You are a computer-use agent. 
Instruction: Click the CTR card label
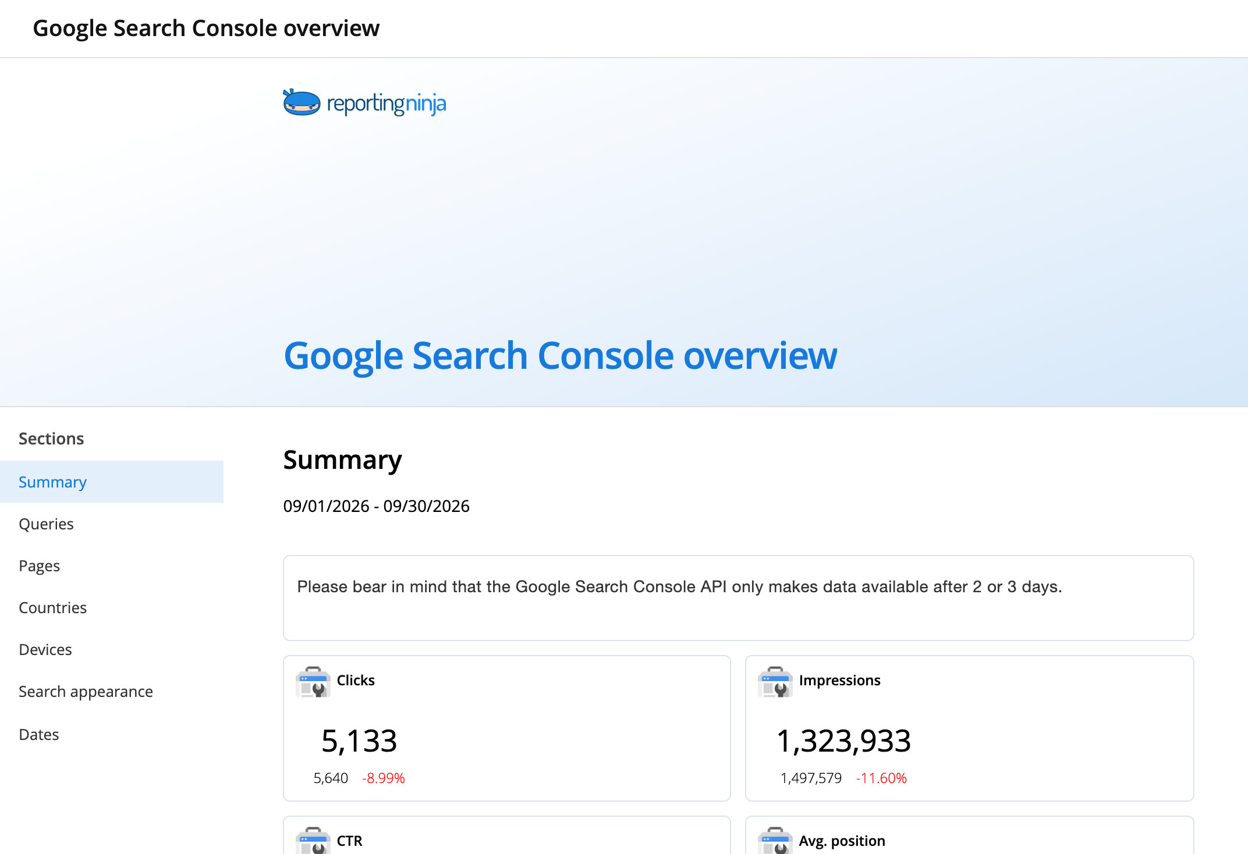click(349, 841)
